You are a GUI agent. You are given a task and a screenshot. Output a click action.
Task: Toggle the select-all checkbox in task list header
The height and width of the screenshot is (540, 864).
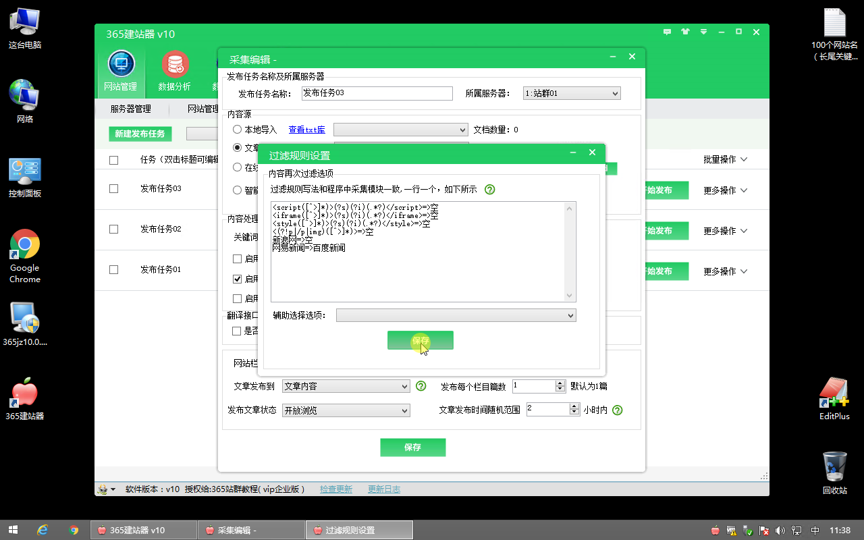pos(113,160)
